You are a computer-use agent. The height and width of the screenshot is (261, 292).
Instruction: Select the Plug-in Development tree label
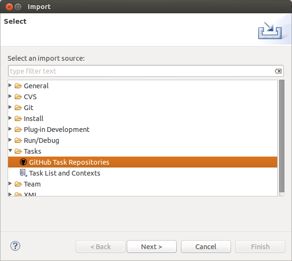click(x=57, y=130)
